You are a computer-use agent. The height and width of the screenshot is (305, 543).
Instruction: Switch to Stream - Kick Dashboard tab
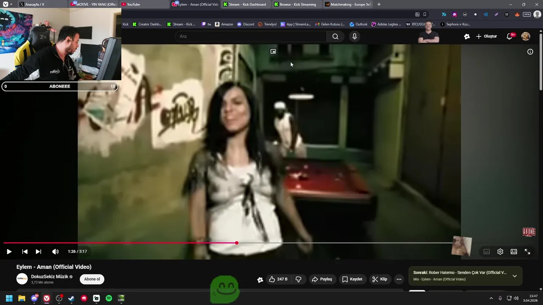point(246,4)
